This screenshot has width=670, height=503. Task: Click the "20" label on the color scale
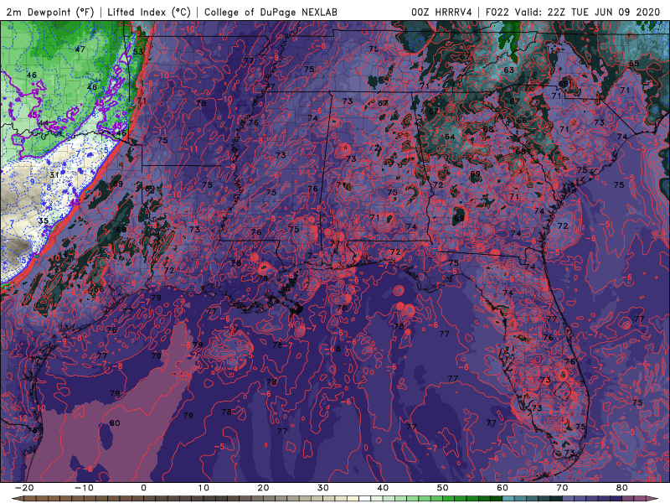point(263,488)
